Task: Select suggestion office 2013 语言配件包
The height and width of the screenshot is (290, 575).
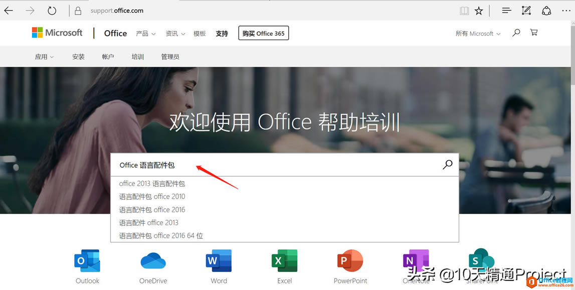Action: (x=152, y=184)
